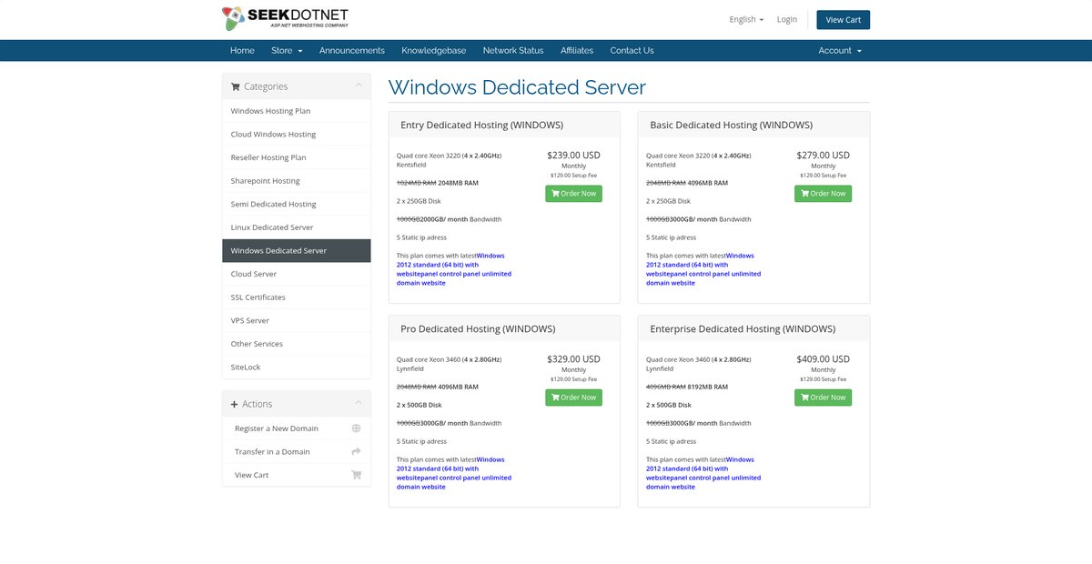Screen dimensions: 1092x564
Task: Click Windows 2012 link in Enterprise plan
Action: pyautogui.click(x=703, y=473)
